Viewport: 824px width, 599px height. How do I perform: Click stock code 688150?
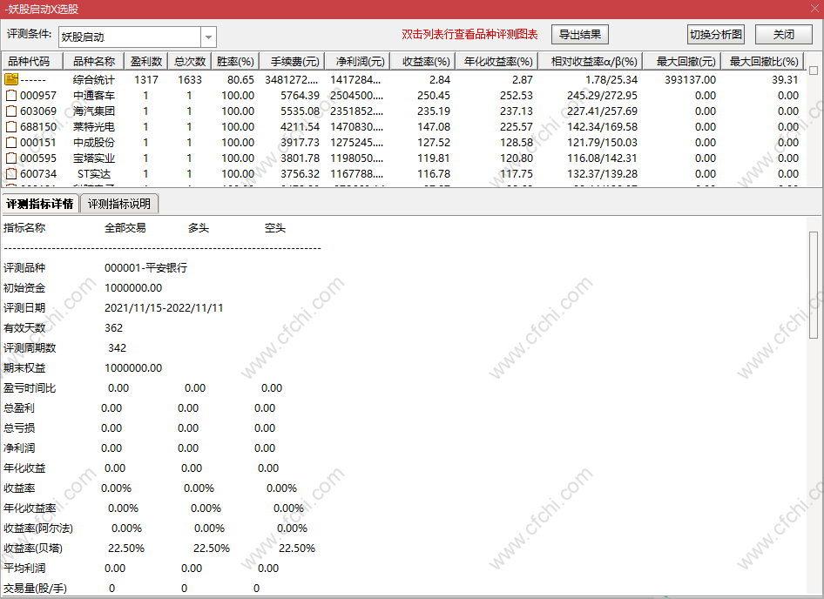click(x=38, y=127)
